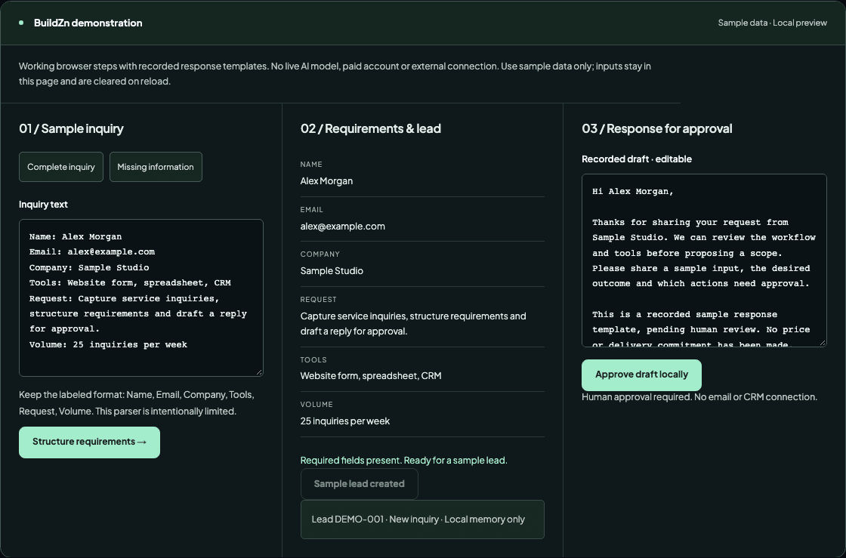Screen dimensions: 846x558
Task: Click the Keep the labeled format hint
Action: tap(137, 402)
